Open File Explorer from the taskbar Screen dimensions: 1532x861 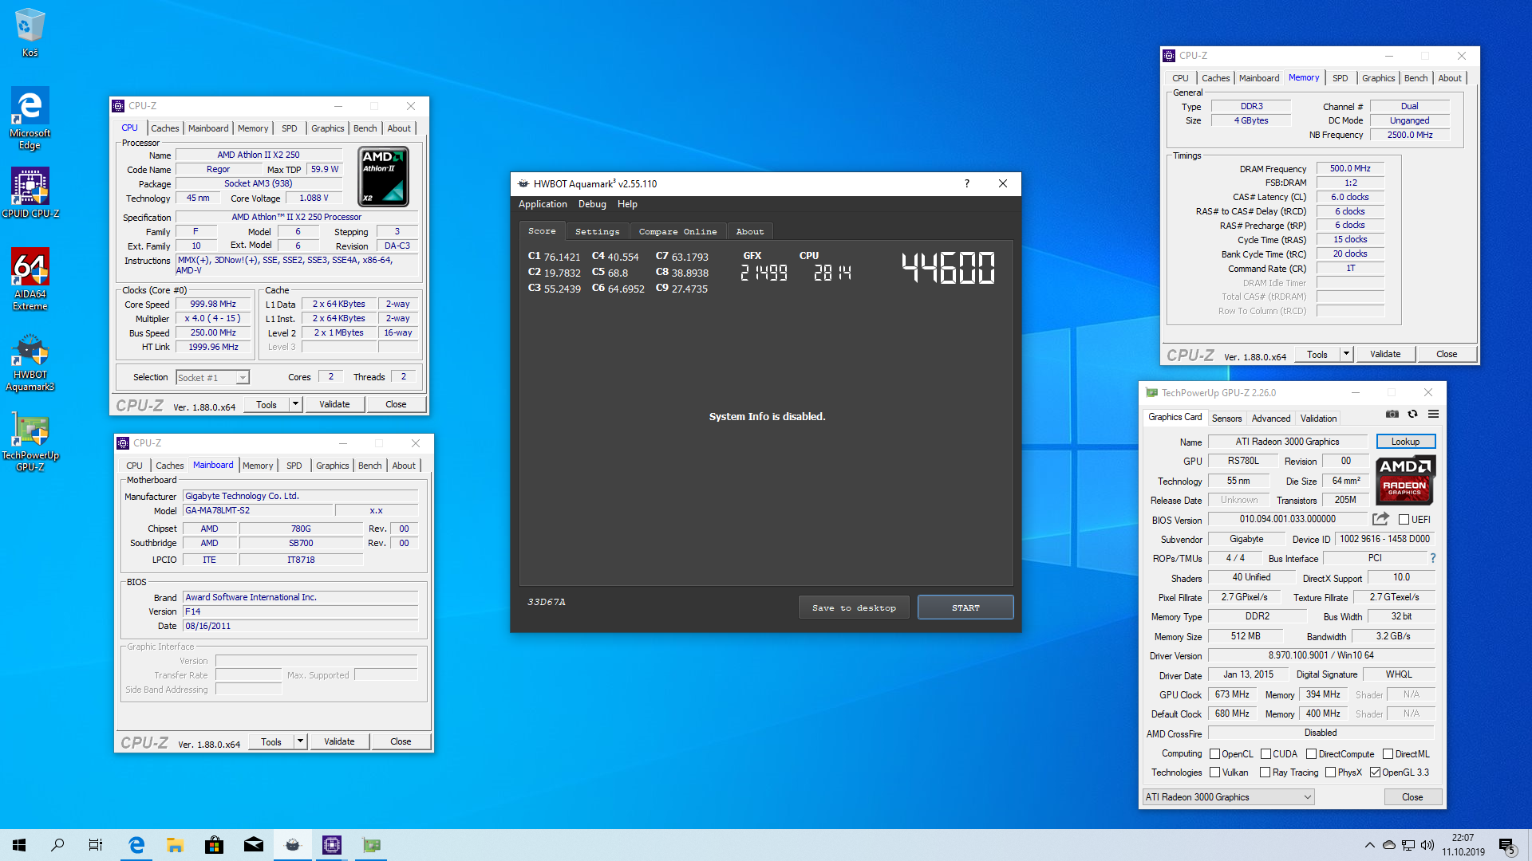tap(176, 845)
